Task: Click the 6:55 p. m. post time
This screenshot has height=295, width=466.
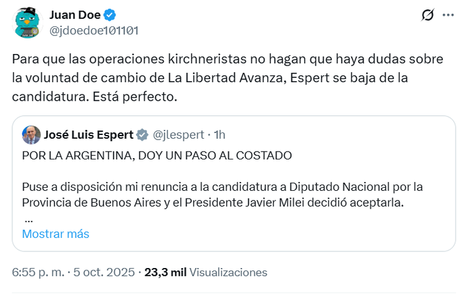Action: click(x=38, y=272)
